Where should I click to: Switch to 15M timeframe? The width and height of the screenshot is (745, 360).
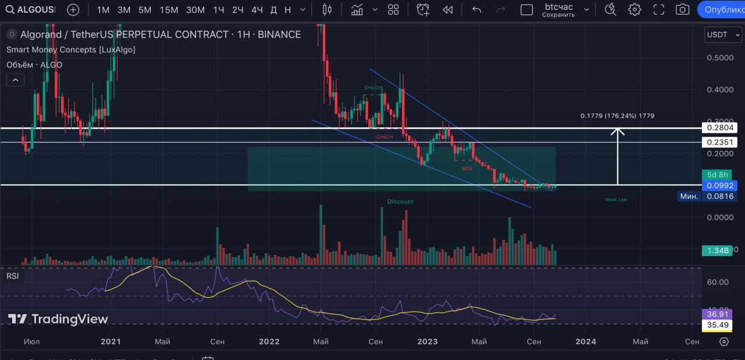(169, 10)
